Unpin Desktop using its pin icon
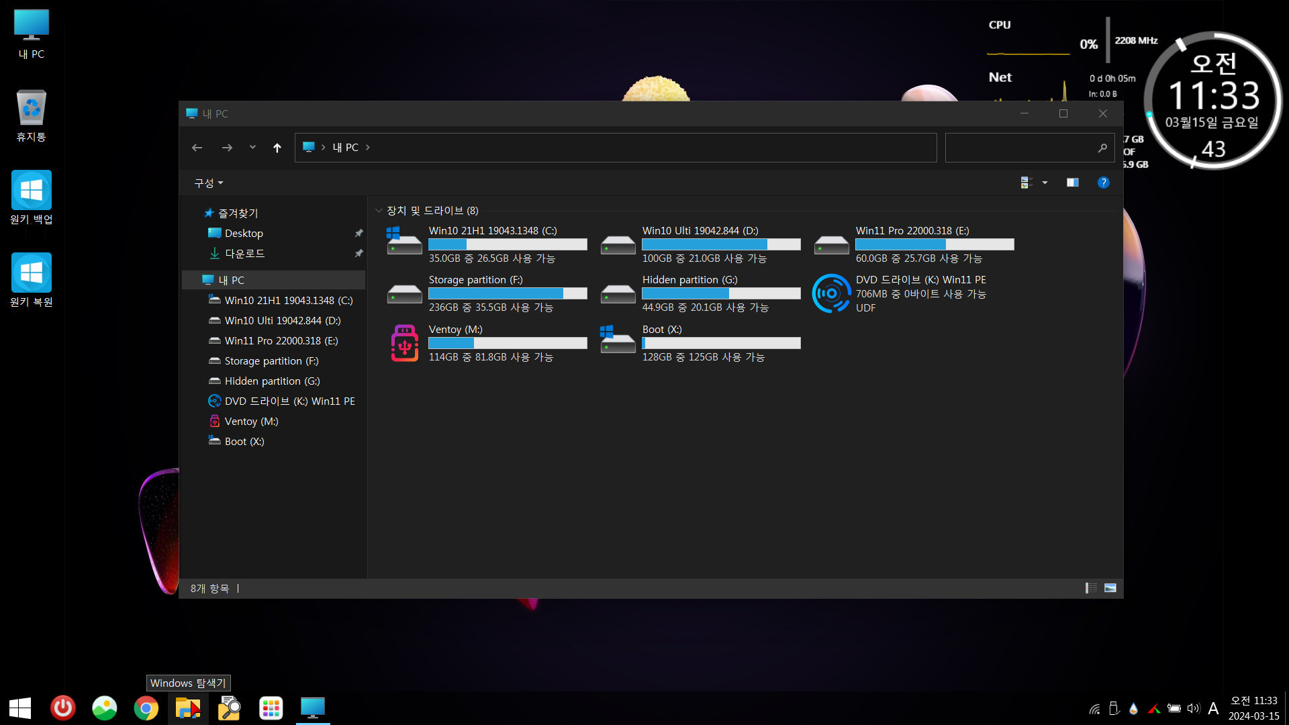The image size is (1289, 725). 359,233
